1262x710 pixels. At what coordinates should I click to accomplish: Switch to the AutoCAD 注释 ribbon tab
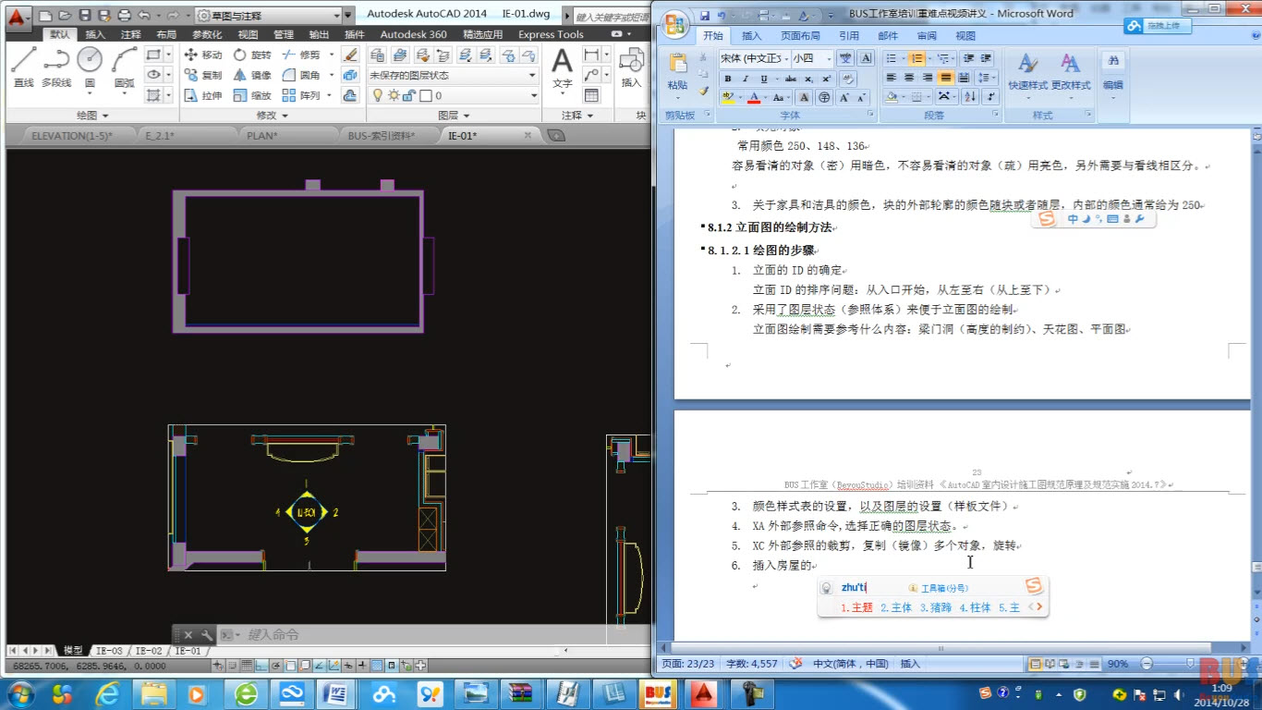coord(131,34)
